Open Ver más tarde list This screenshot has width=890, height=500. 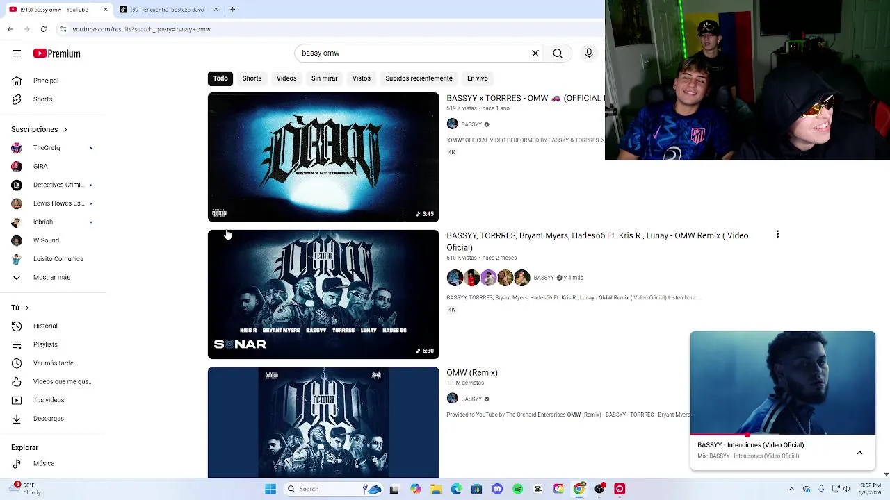coord(54,363)
